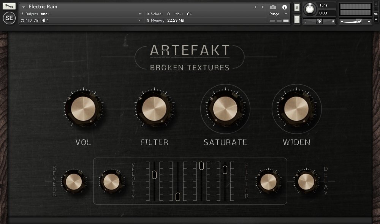Viewport: 380px width, 224px height.
Task: Click the SE library logo badge
Action: coord(9,17)
